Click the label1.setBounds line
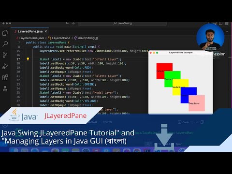 coord(83,63)
